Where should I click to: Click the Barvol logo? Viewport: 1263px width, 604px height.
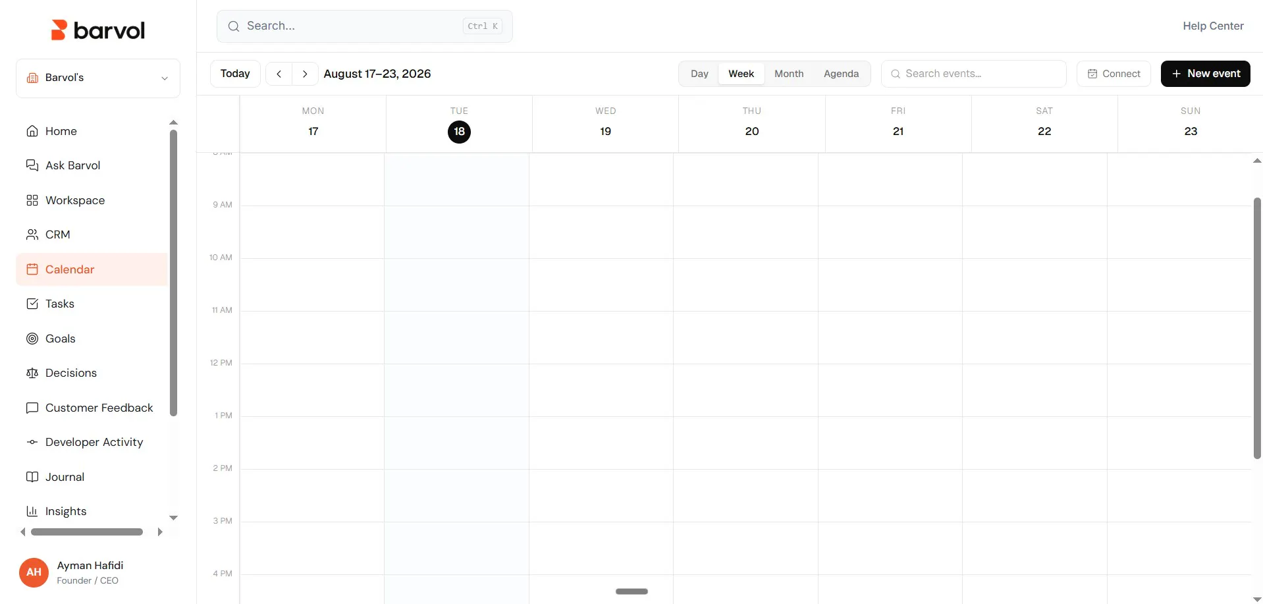[98, 30]
